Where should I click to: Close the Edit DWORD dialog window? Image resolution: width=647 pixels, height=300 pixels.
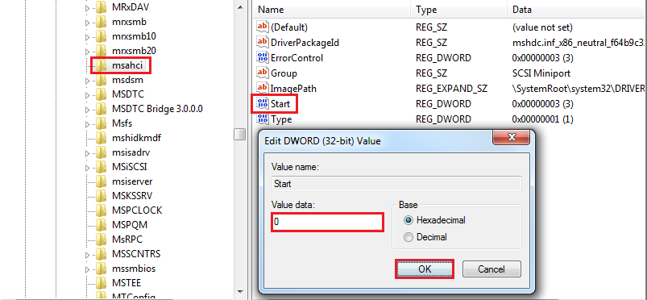[x=512, y=137]
